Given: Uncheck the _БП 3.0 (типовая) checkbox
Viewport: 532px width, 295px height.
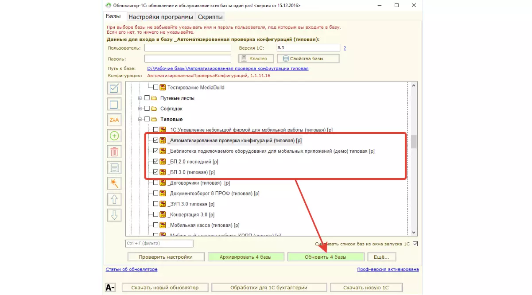Looking at the screenshot, I should click(x=155, y=172).
